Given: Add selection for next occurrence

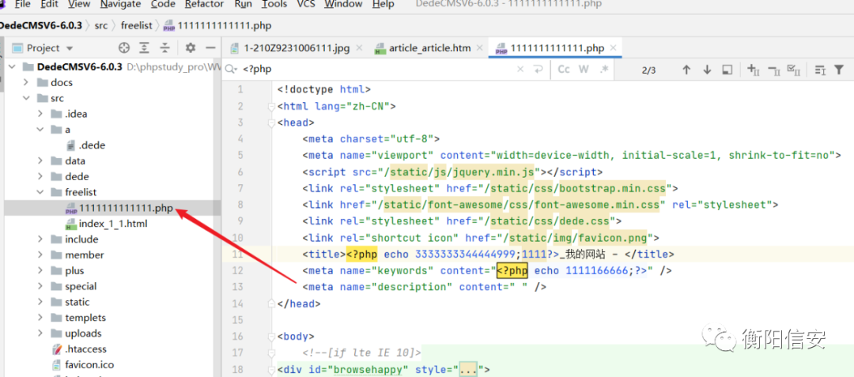Looking at the screenshot, I should coord(754,70).
